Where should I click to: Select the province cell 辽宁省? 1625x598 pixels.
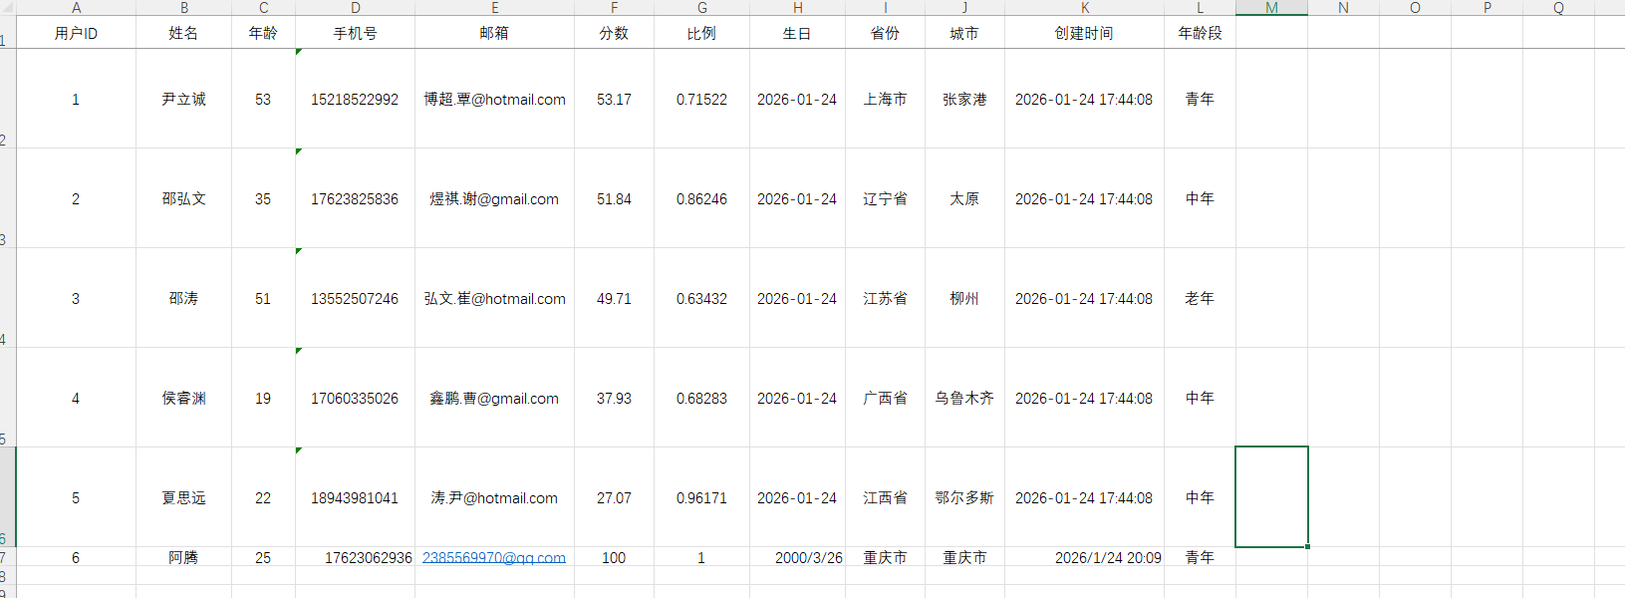(x=885, y=199)
